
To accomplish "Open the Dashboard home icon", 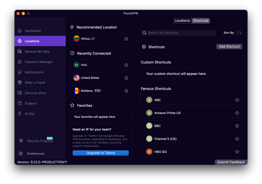I will pyautogui.click(x=20, y=31).
